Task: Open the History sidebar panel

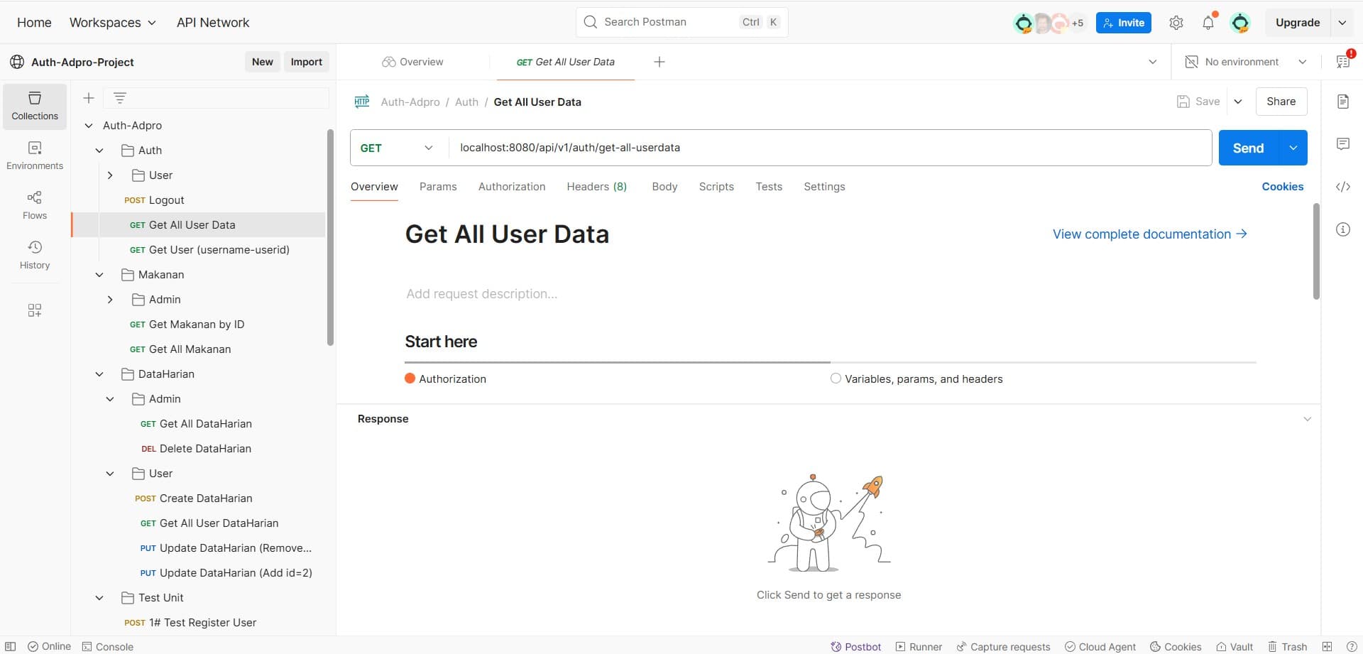Action: click(35, 255)
